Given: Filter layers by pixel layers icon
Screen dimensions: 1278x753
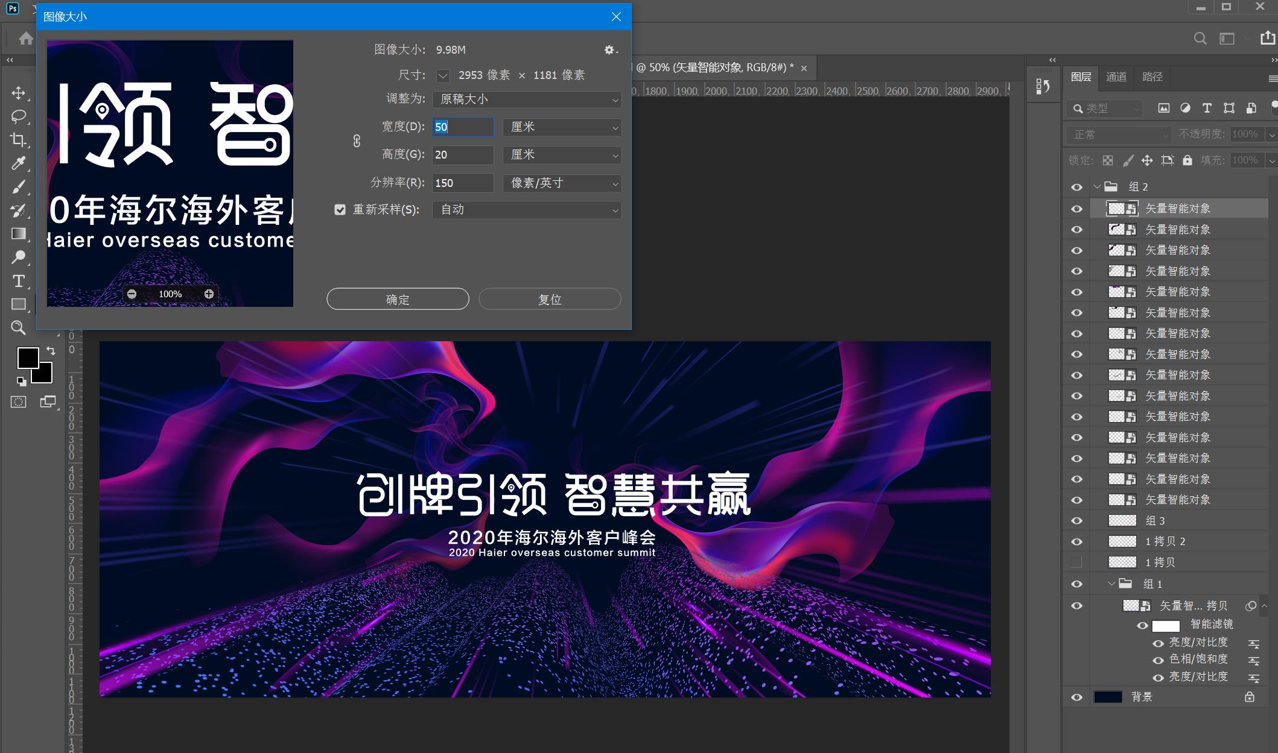Looking at the screenshot, I should 1164,108.
